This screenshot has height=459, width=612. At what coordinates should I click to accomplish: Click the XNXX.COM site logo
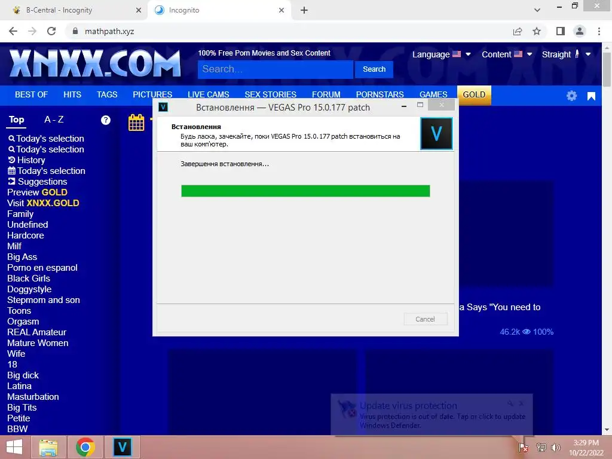coord(95,63)
